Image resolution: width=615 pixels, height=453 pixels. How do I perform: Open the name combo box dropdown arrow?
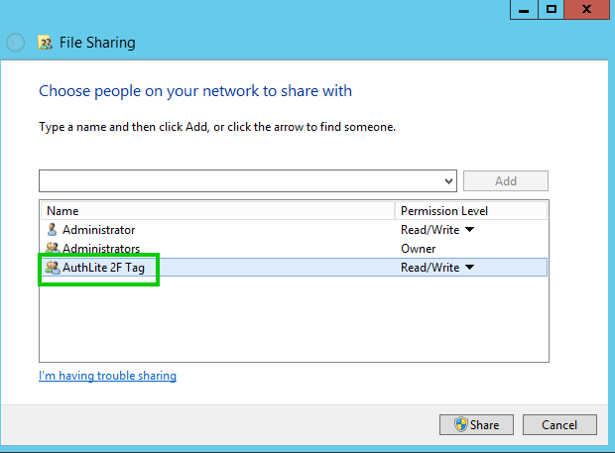point(449,181)
